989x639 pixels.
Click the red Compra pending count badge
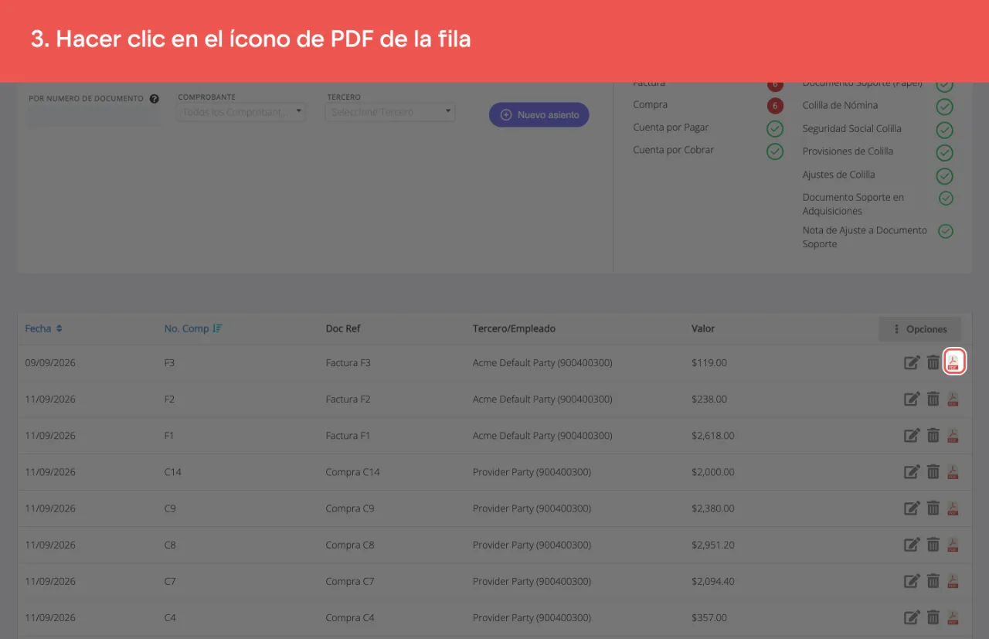tap(775, 106)
